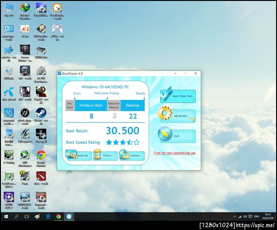The width and height of the screenshot is (277, 230).
Task: Open the Intel graphics desktop shortcut
Action: (9, 116)
